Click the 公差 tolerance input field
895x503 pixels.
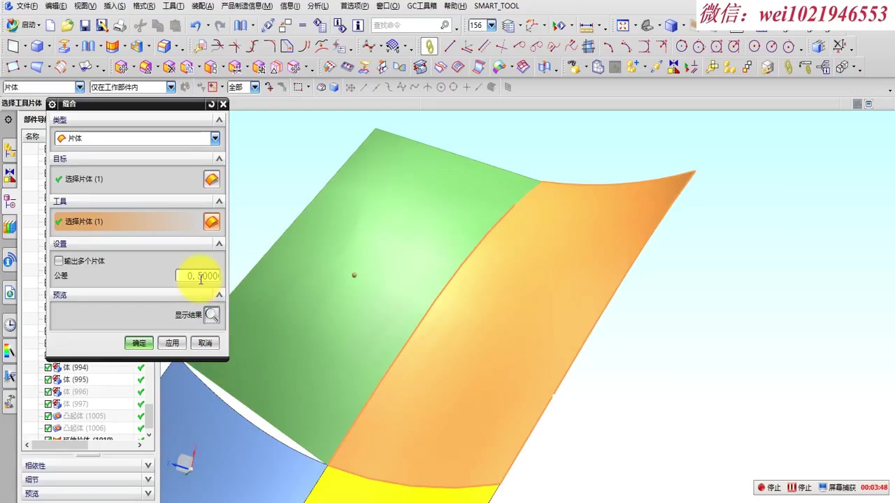pyautogui.click(x=198, y=276)
